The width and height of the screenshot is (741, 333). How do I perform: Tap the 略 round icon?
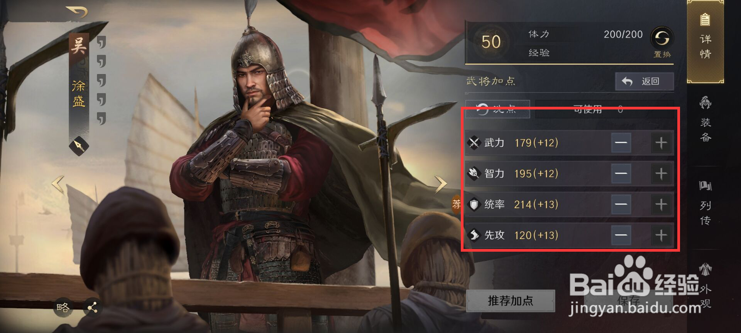(x=63, y=308)
